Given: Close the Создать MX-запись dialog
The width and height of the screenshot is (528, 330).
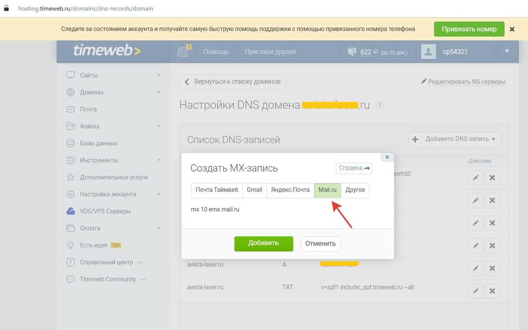Looking at the screenshot, I should (387, 157).
